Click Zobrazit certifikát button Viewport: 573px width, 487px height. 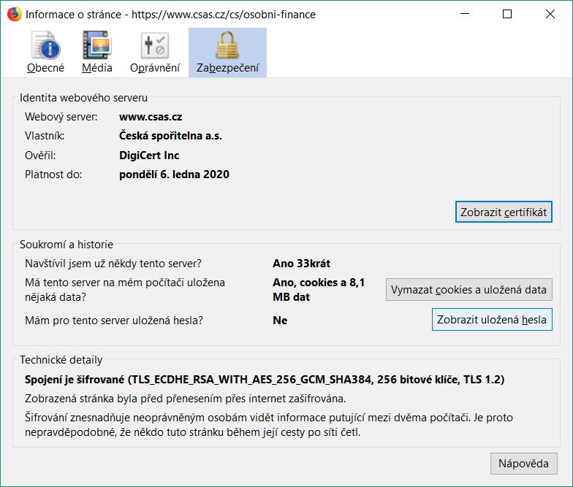504,212
